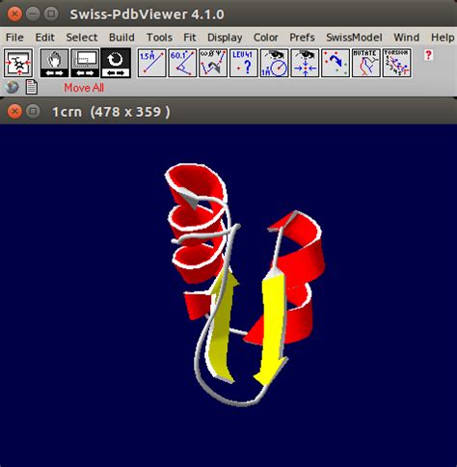
Task: Close the Swiss-PdbViewer main window
Action: [x=14, y=14]
